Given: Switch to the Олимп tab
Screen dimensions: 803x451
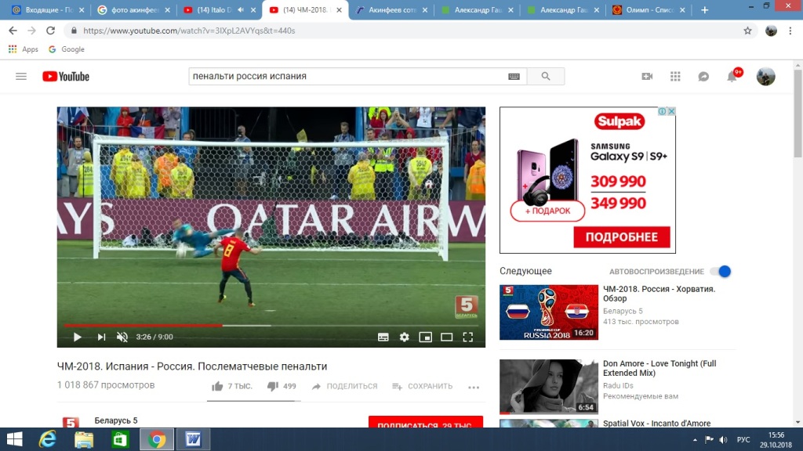Looking at the screenshot, I should (x=649, y=9).
